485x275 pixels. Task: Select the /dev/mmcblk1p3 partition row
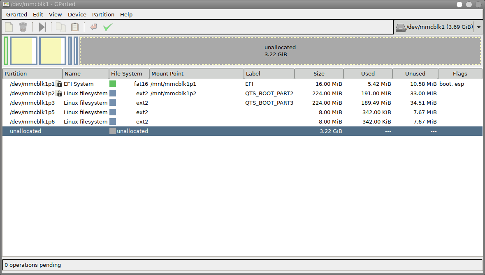[x=243, y=103]
